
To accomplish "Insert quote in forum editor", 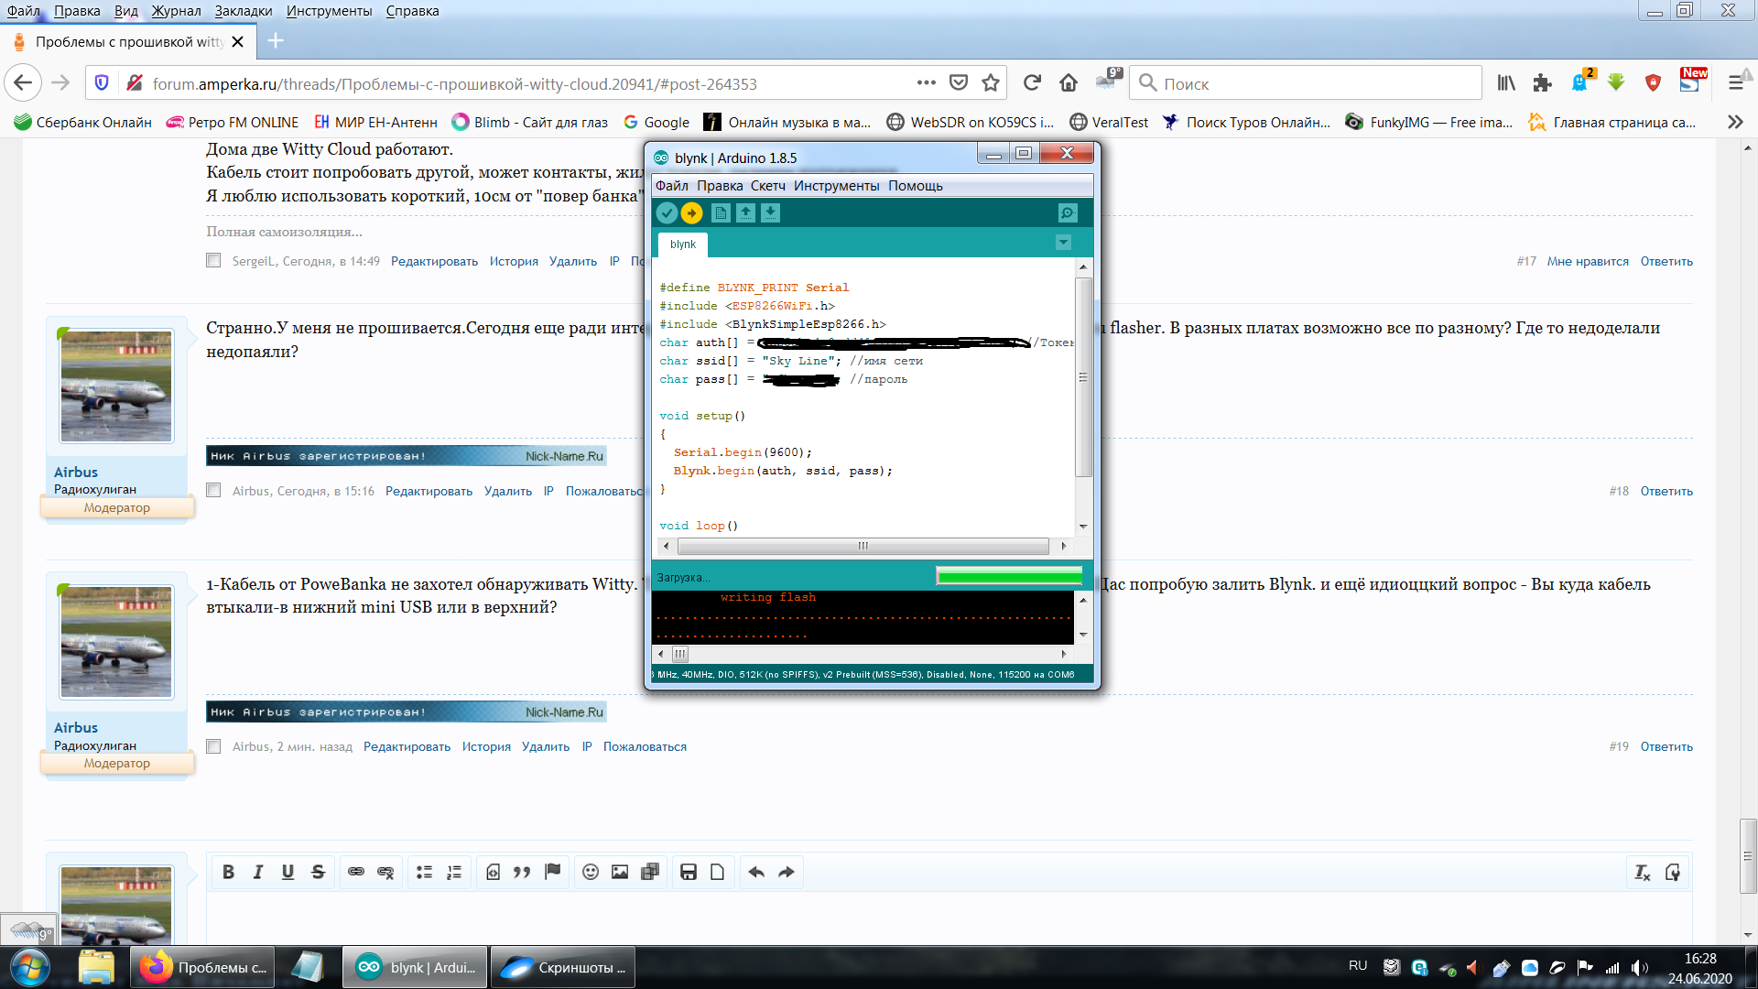I will pyautogui.click(x=522, y=872).
